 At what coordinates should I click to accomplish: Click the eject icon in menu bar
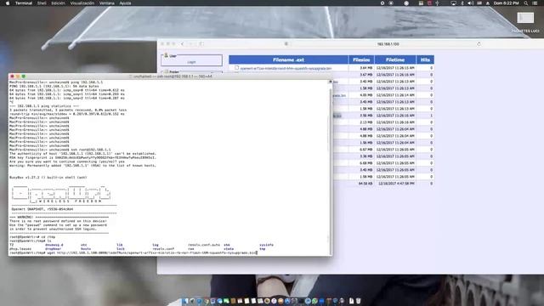click(487, 3)
